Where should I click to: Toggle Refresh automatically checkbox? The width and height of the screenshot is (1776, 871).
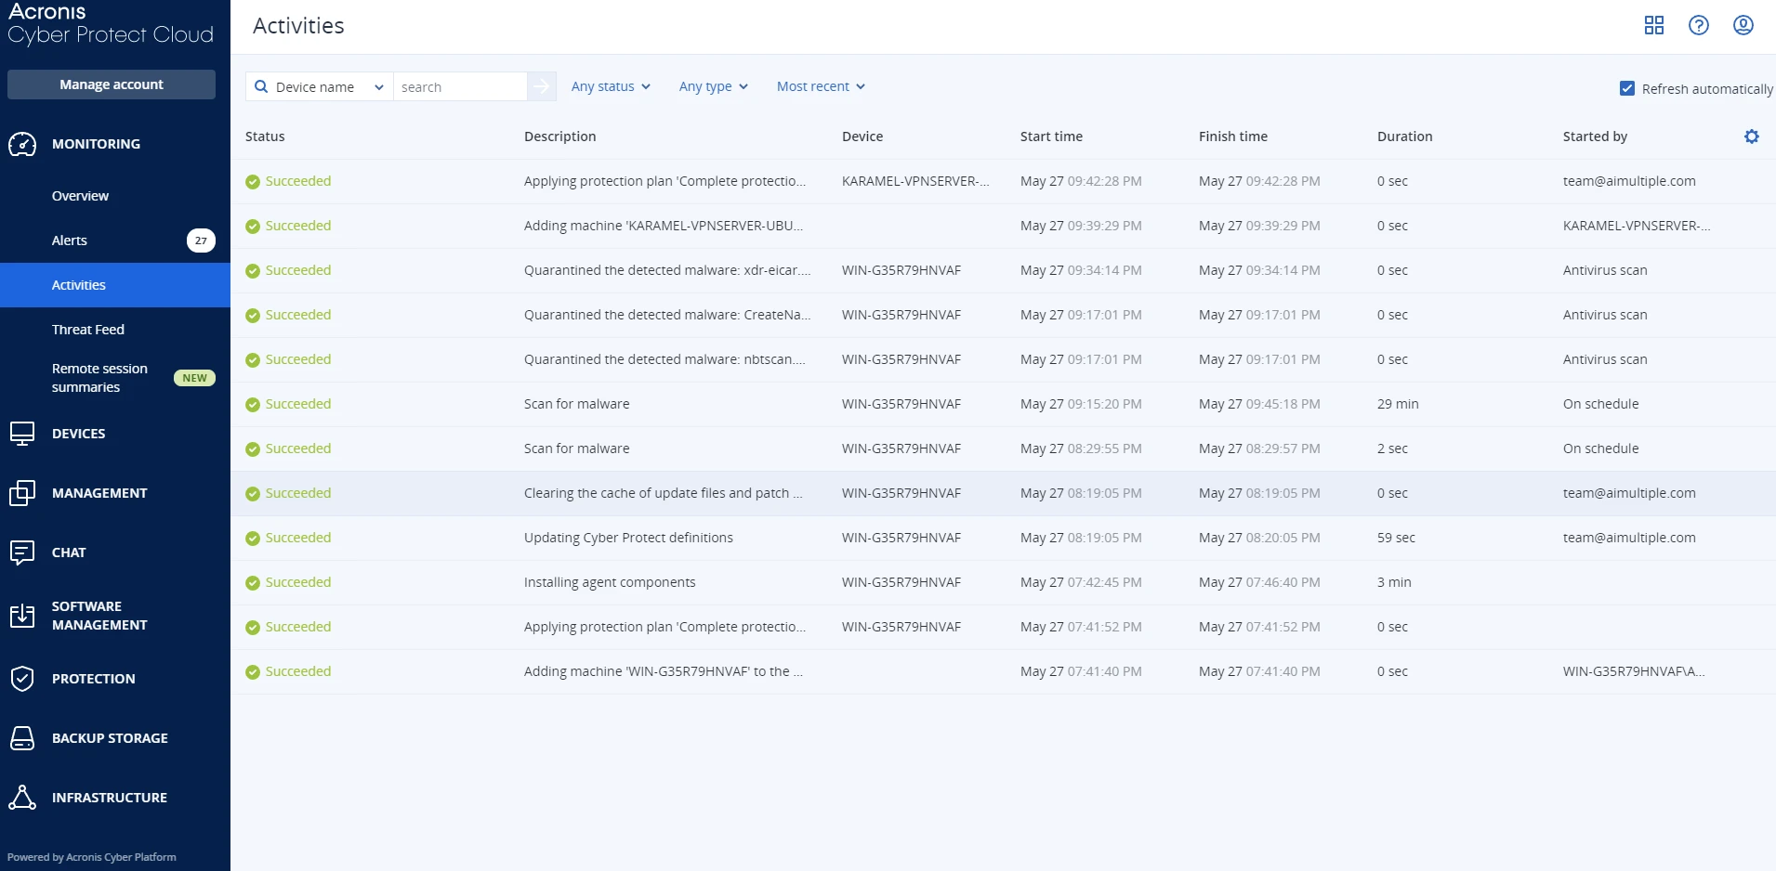(1627, 88)
